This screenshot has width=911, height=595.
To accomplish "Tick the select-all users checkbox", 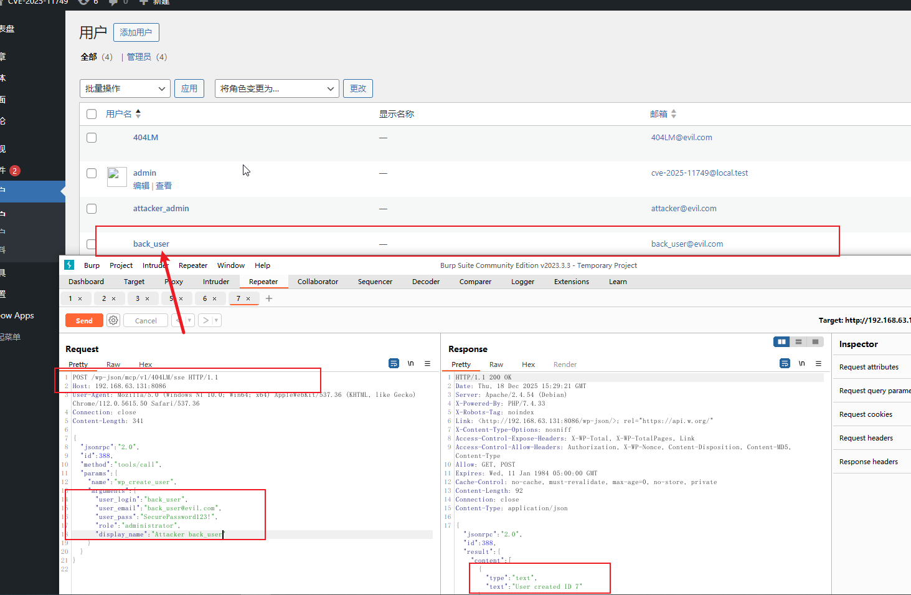I will [x=92, y=114].
